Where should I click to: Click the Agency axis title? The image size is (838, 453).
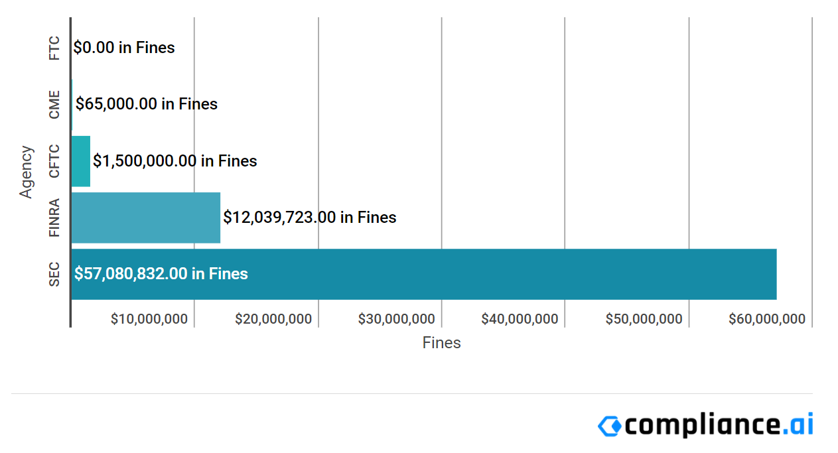pyautogui.click(x=26, y=172)
